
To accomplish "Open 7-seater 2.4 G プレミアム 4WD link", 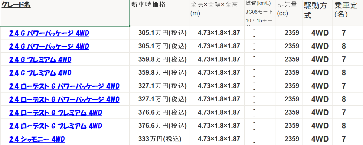I will coord(40,60).
